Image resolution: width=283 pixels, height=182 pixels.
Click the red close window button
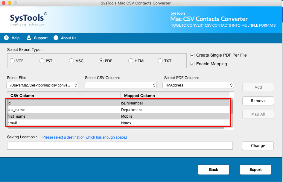(3, 3)
